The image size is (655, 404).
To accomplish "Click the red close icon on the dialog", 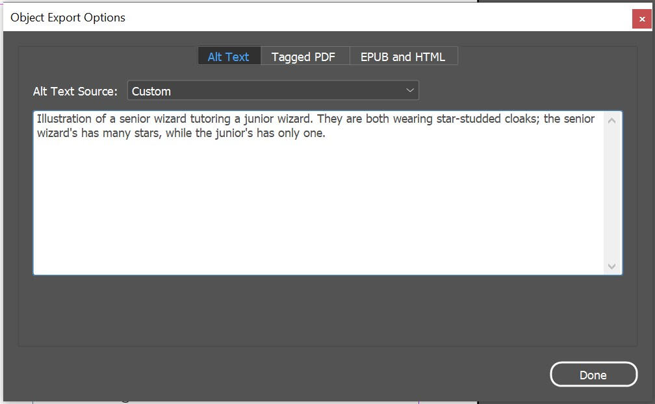I will [x=643, y=19].
